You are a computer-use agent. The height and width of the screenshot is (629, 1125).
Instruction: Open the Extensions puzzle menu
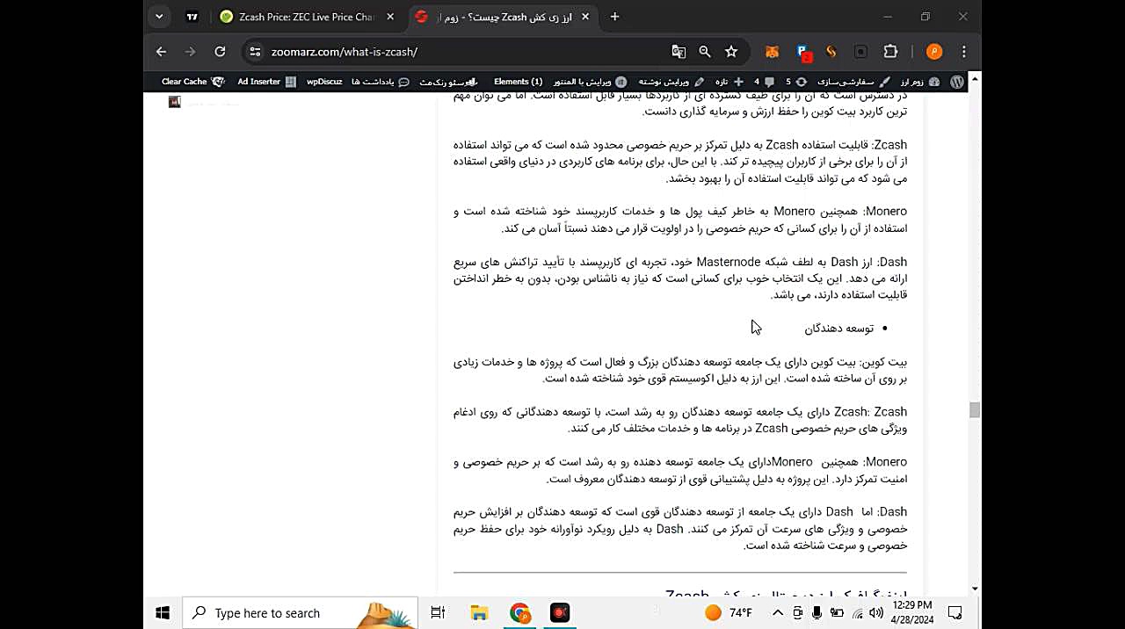tap(890, 52)
